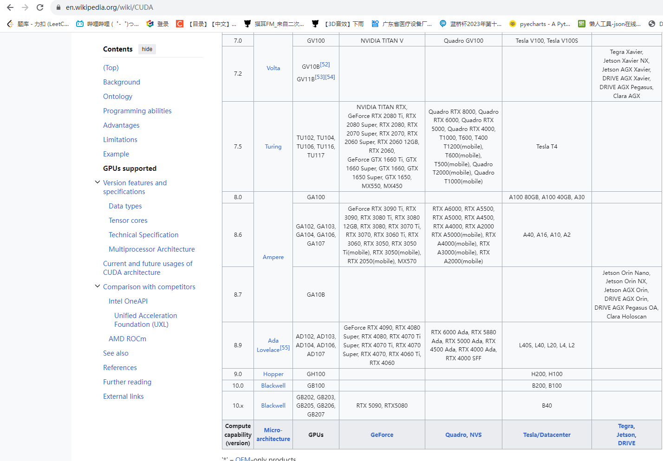Hide the Contents sidebar
663x461 pixels.
pyautogui.click(x=147, y=49)
